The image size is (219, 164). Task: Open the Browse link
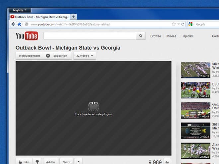tap(155, 36)
